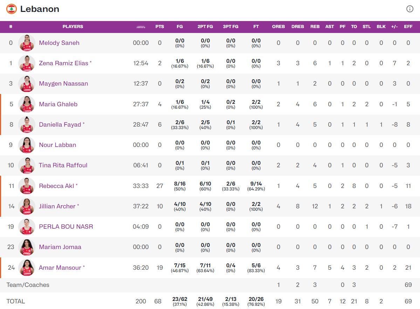Click the 3PT FG column header
The width and height of the screenshot is (420, 309).
coord(230,27)
